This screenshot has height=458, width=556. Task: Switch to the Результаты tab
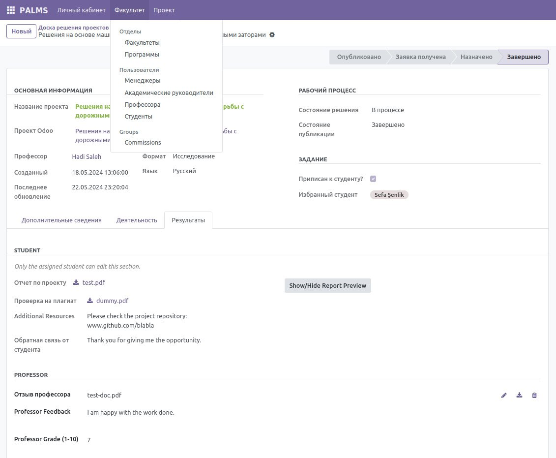coord(188,220)
